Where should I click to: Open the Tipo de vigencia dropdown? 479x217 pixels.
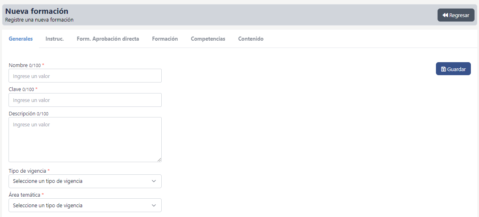click(85, 181)
